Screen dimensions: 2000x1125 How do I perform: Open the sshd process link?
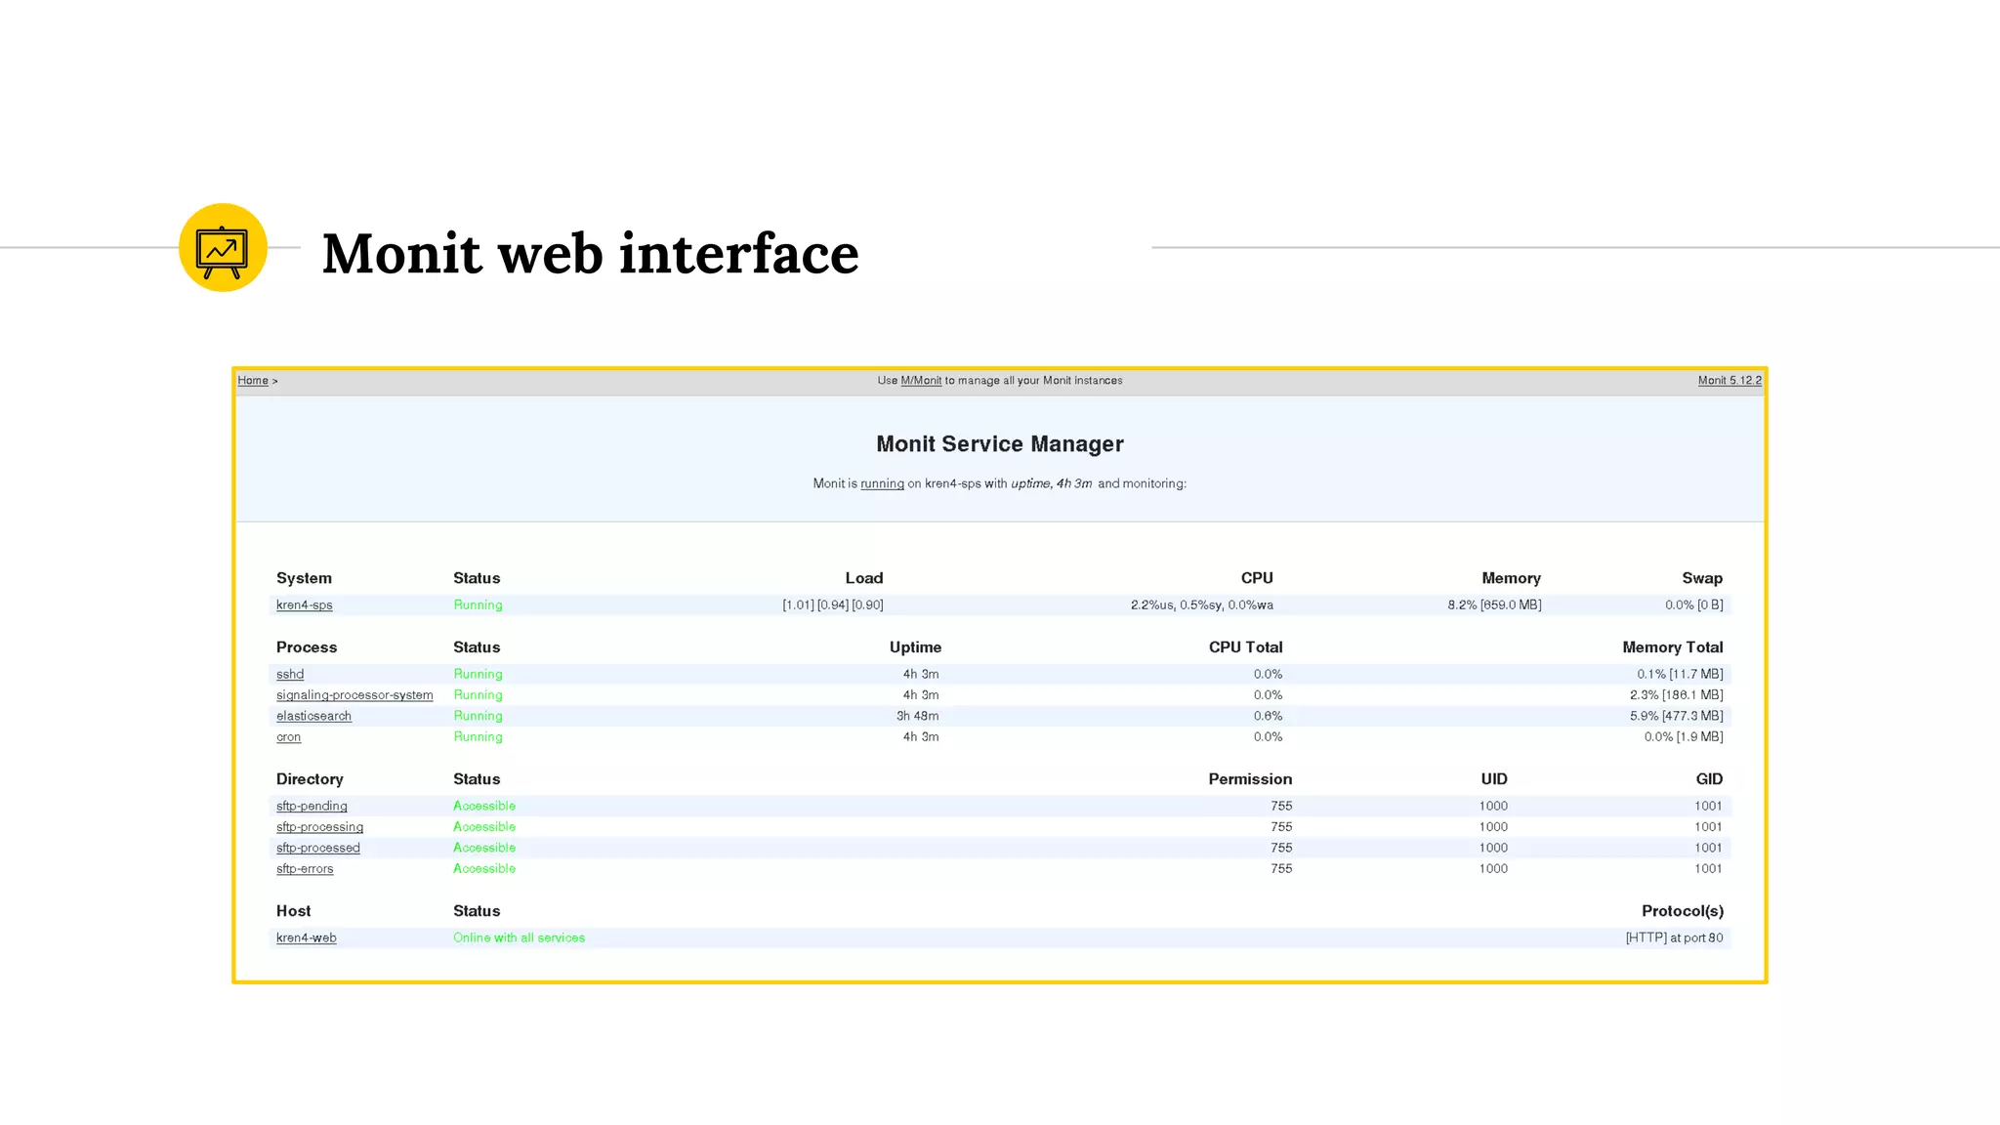click(x=290, y=675)
